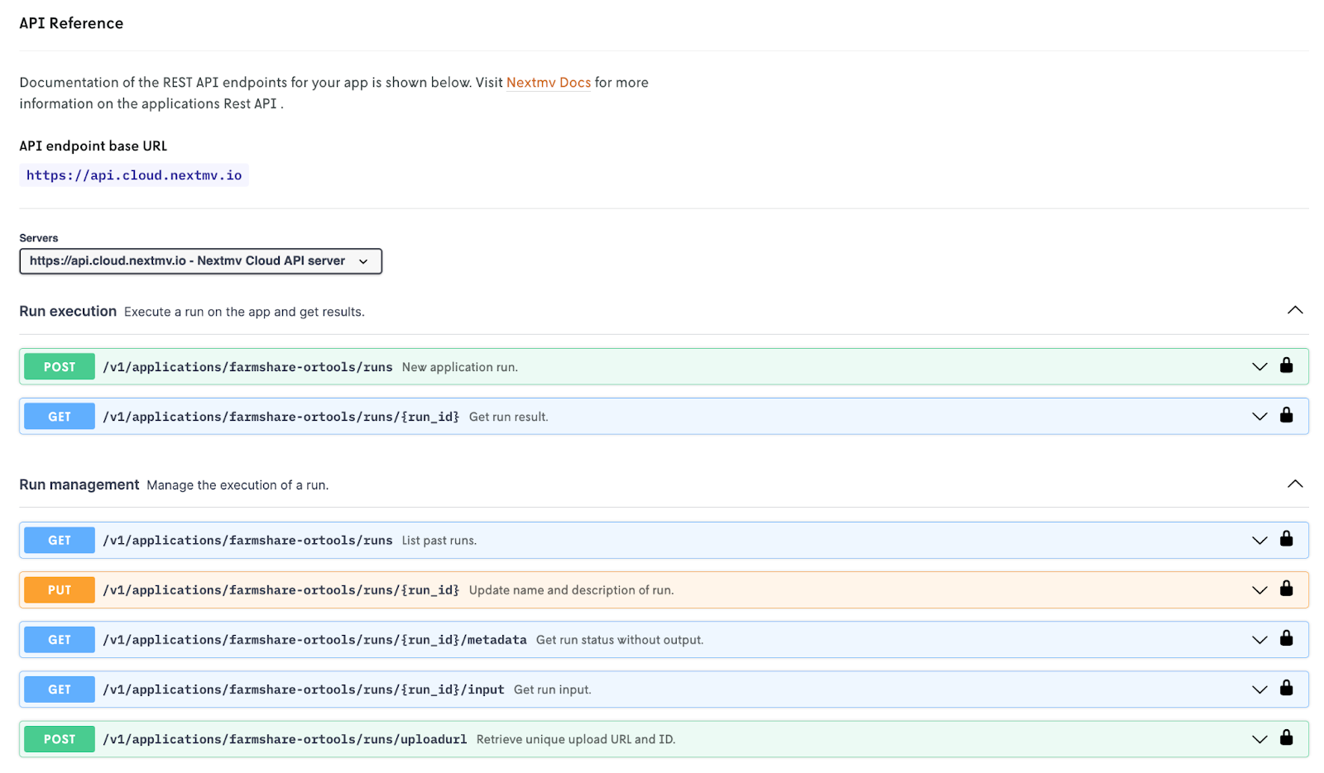
Task: Click lock icon on POST new application run
Action: click(x=1286, y=365)
